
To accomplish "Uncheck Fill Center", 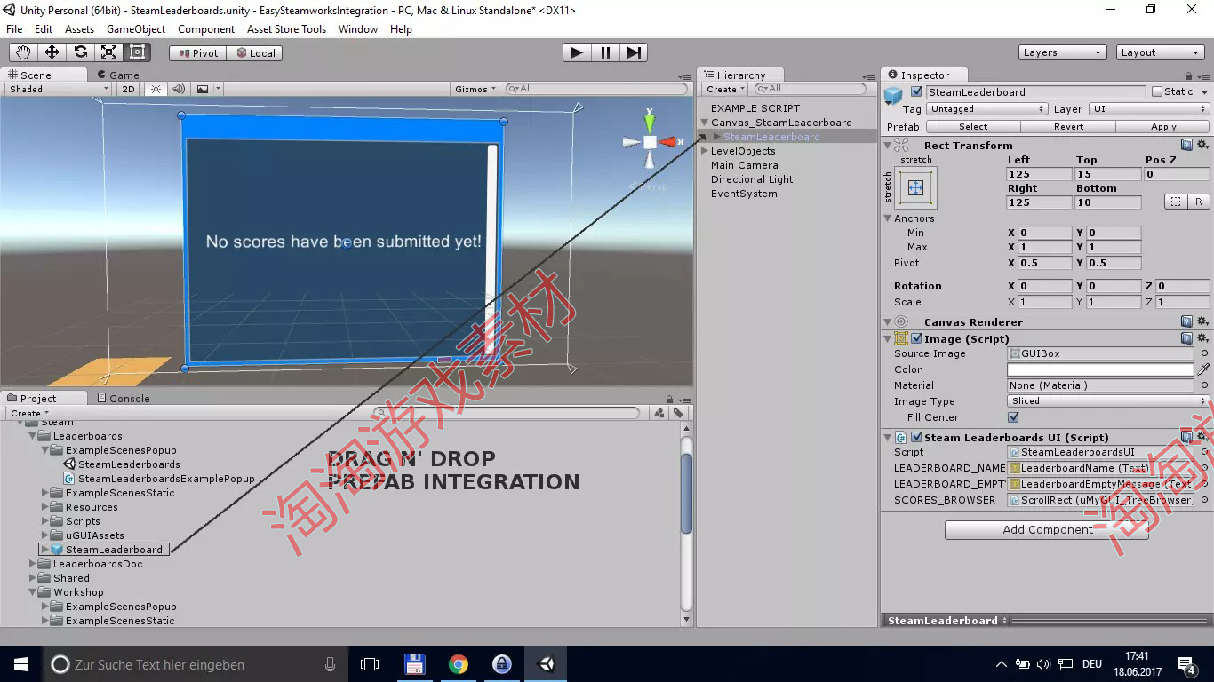I will coord(1013,417).
